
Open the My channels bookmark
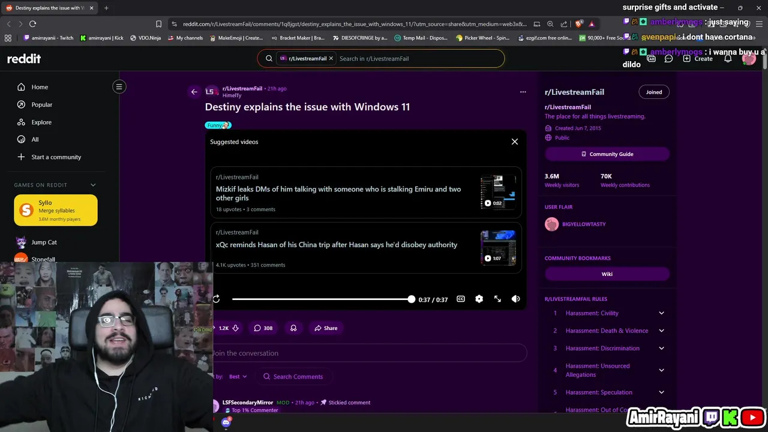coord(185,38)
